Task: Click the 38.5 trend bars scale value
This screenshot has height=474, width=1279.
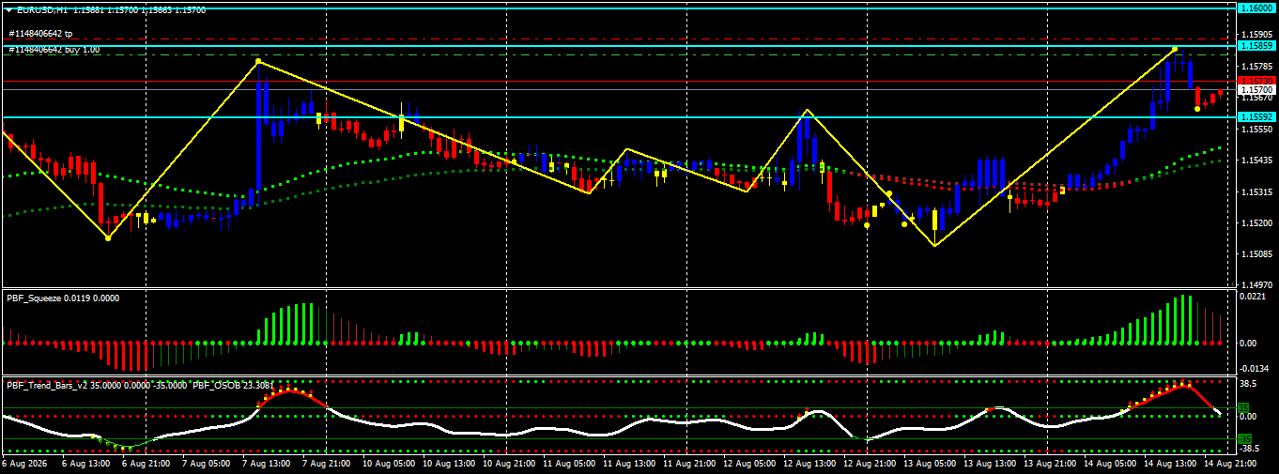Action: 1248,384
